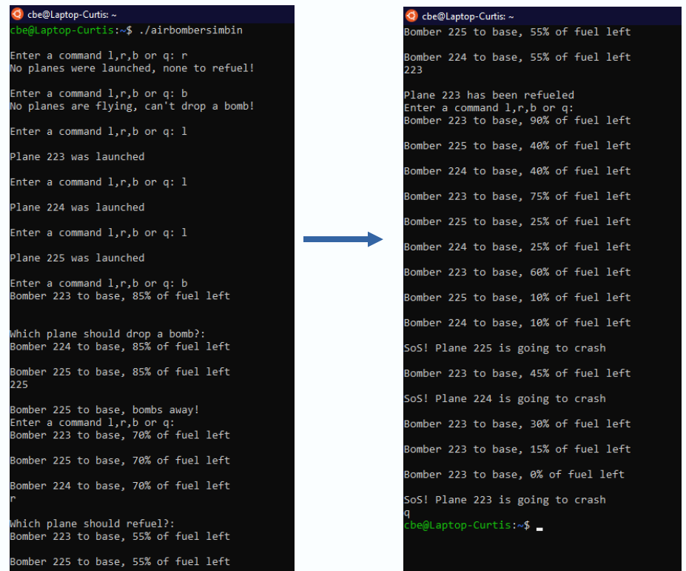Click 'Plane 223 was launched' line
Viewport: 686px width, 571px height.
(77, 157)
